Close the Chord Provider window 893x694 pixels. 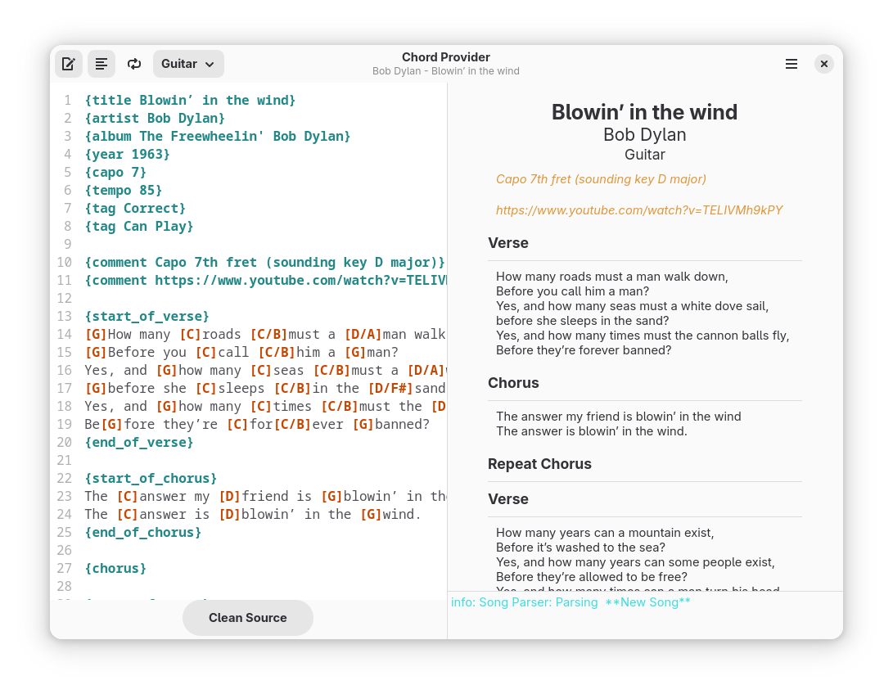[x=824, y=64]
